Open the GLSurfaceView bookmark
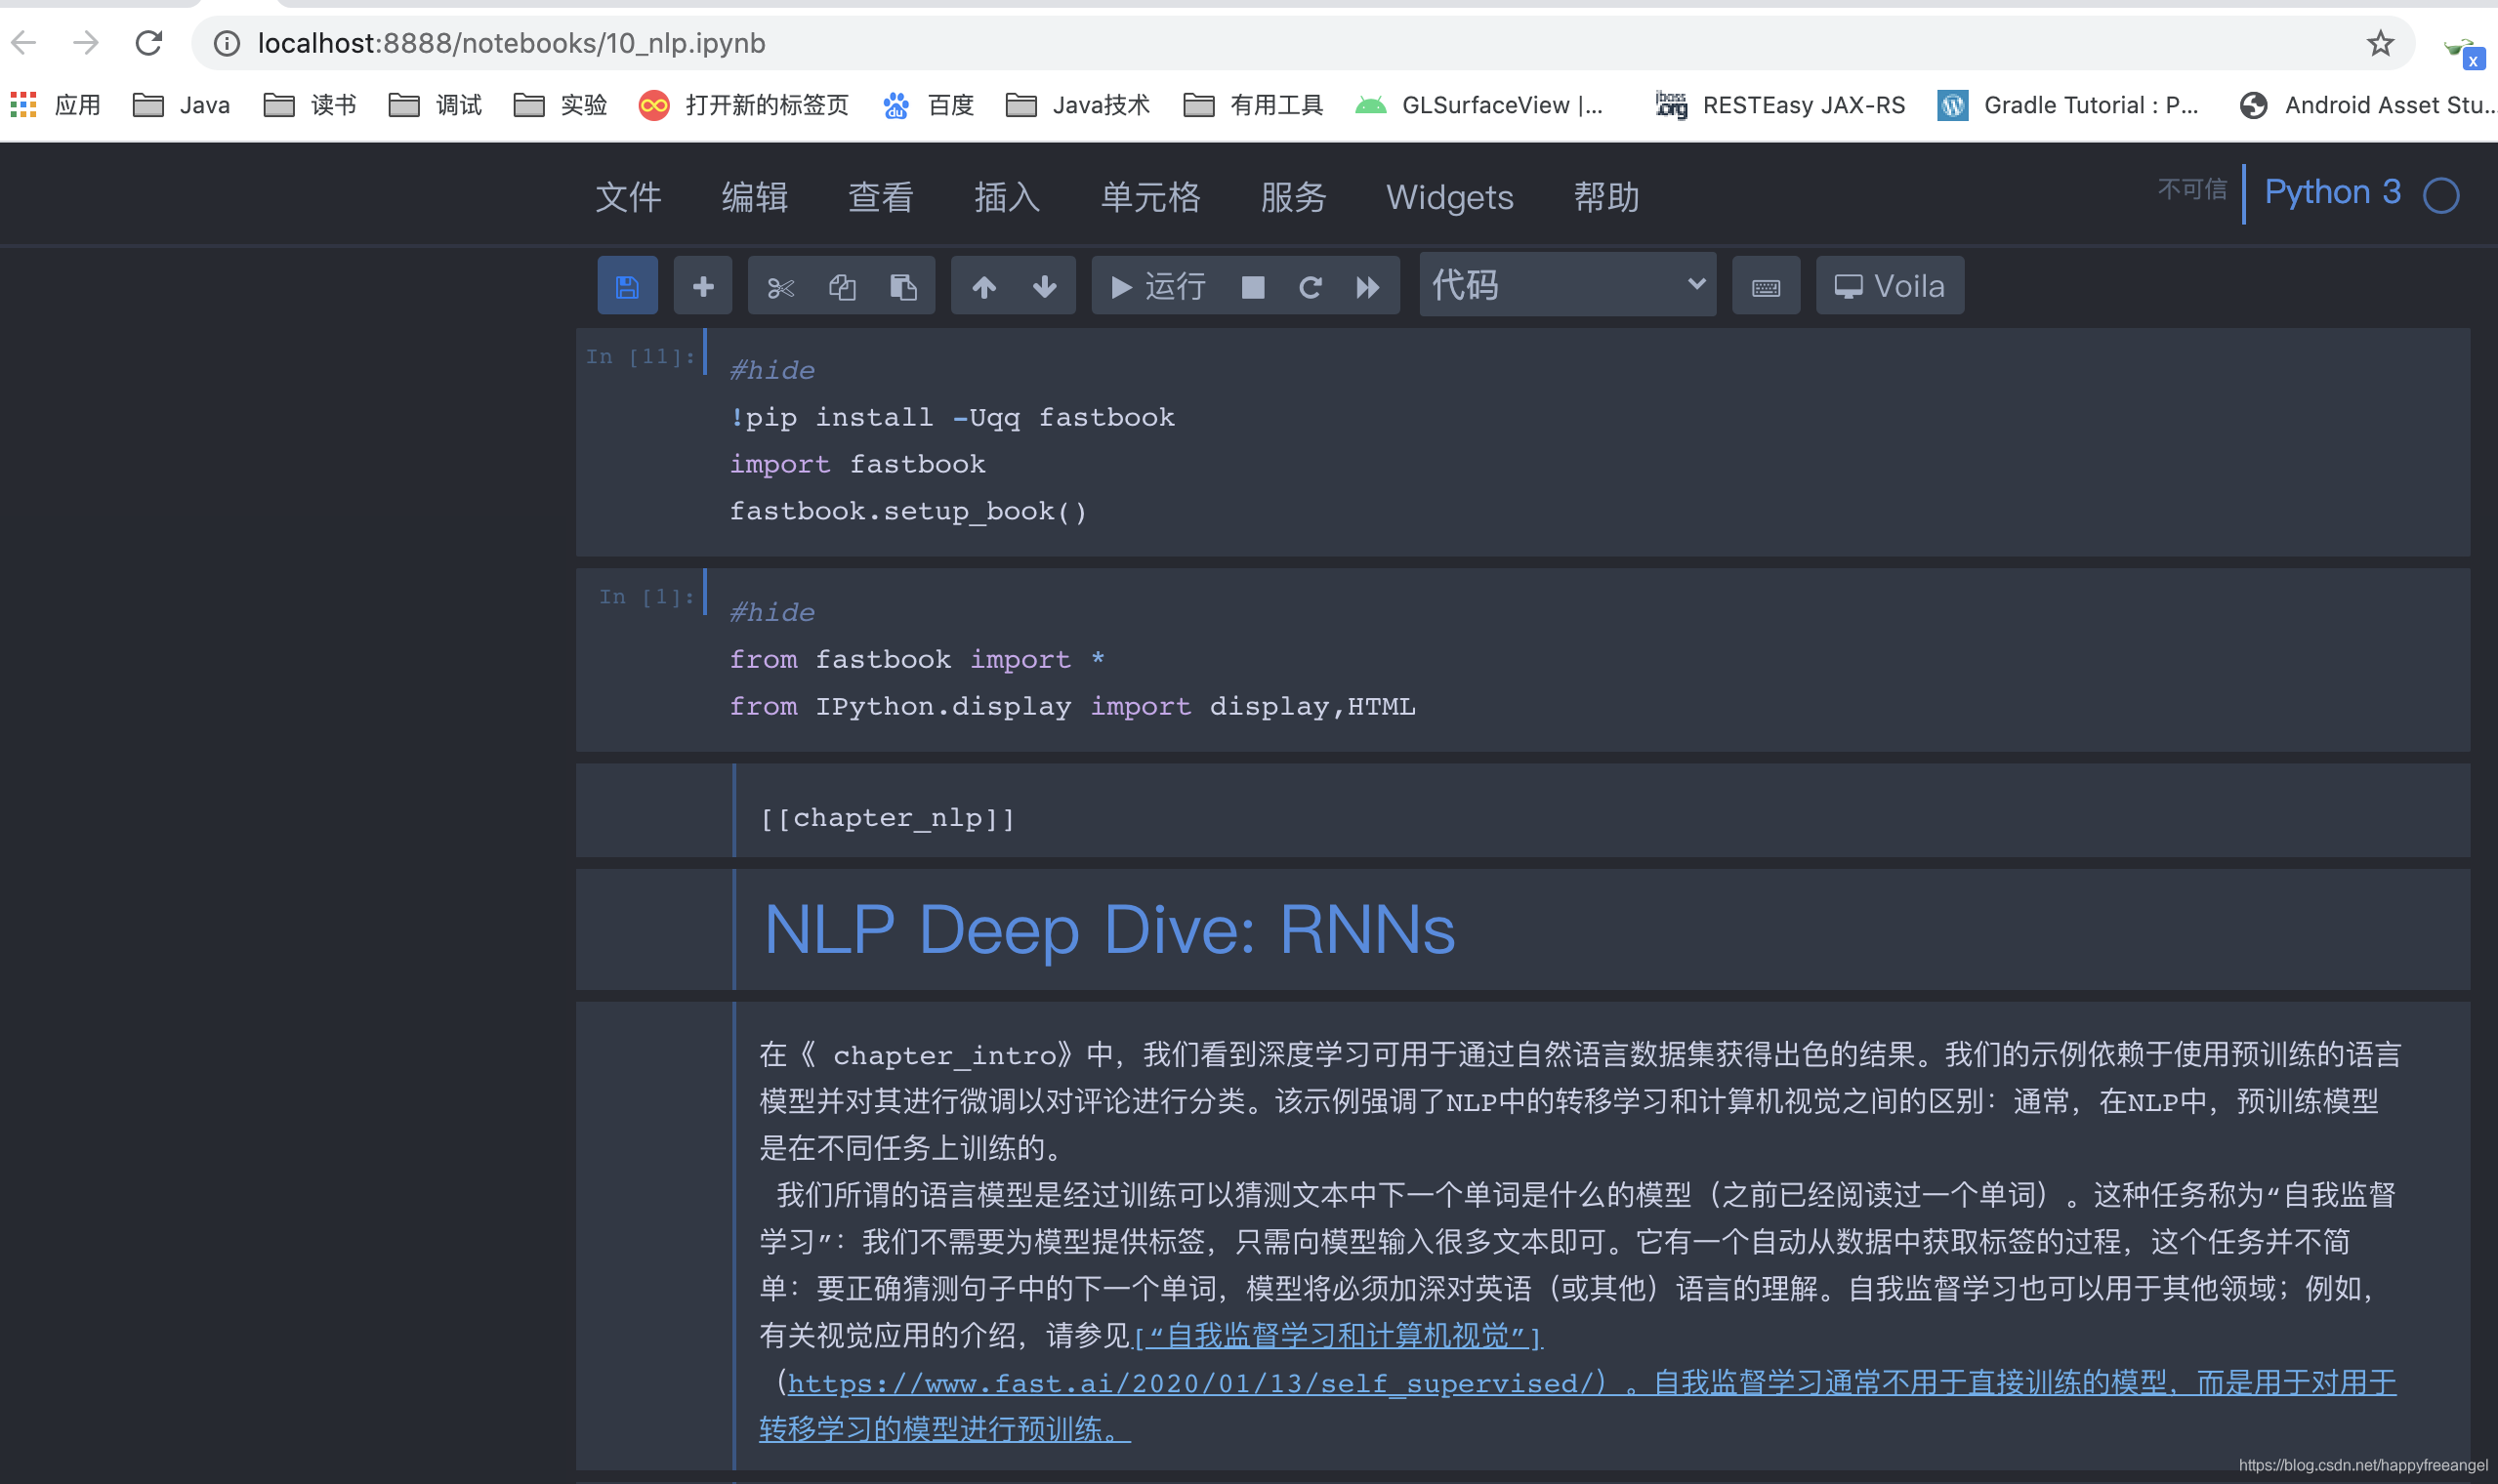Image resolution: width=2498 pixels, height=1484 pixels. (1479, 105)
